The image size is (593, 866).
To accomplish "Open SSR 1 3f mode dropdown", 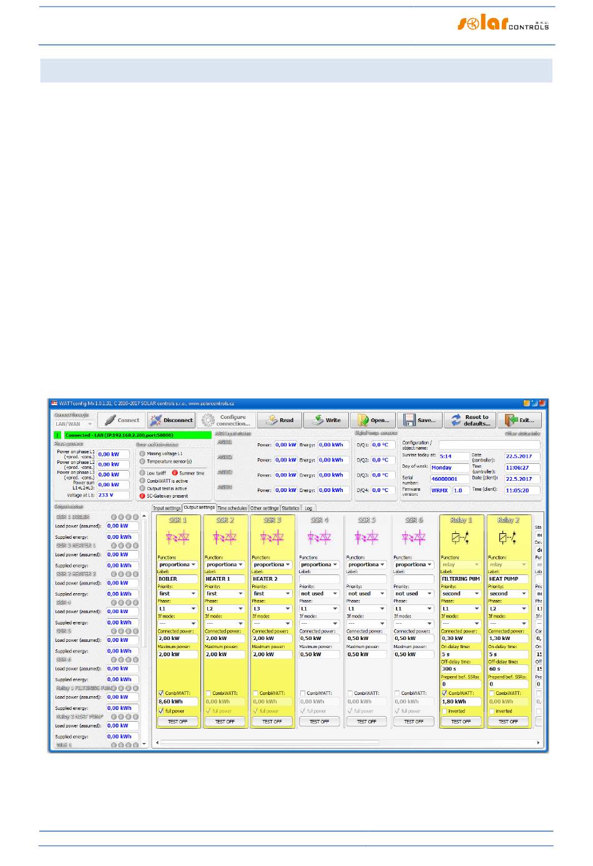I will coord(177,624).
